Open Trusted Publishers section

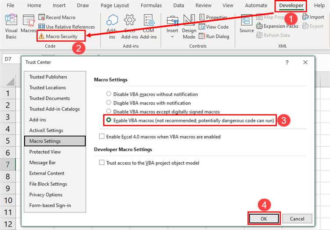[55, 77]
